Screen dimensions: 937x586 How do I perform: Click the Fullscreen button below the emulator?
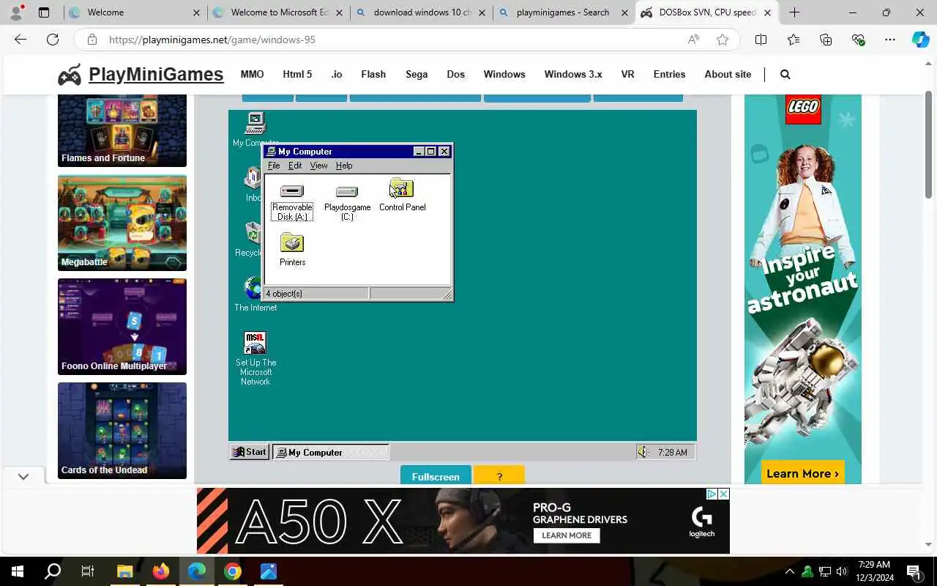pyautogui.click(x=436, y=475)
